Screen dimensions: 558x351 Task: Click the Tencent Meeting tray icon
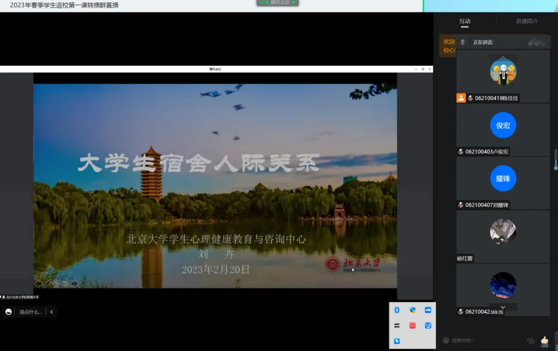coord(428,310)
